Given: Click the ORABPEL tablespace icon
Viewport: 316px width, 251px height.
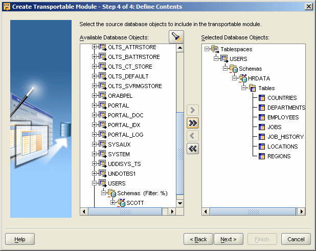Looking at the screenshot, I should pyautogui.click(x=103, y=96).
